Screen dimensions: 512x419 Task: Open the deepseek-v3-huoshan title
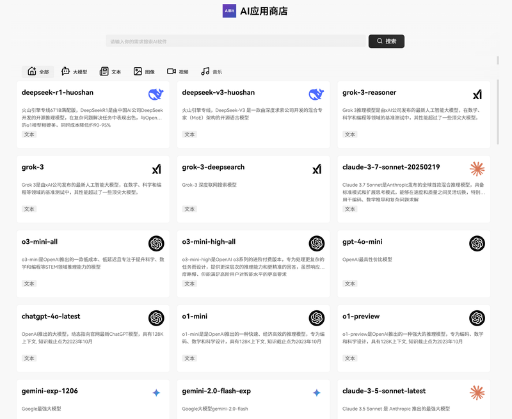pyautogui.click(x=218, y=92)
